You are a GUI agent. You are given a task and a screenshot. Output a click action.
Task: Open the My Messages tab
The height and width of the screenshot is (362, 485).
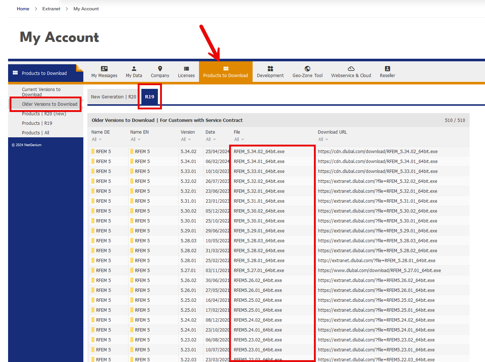pos(104,72)
